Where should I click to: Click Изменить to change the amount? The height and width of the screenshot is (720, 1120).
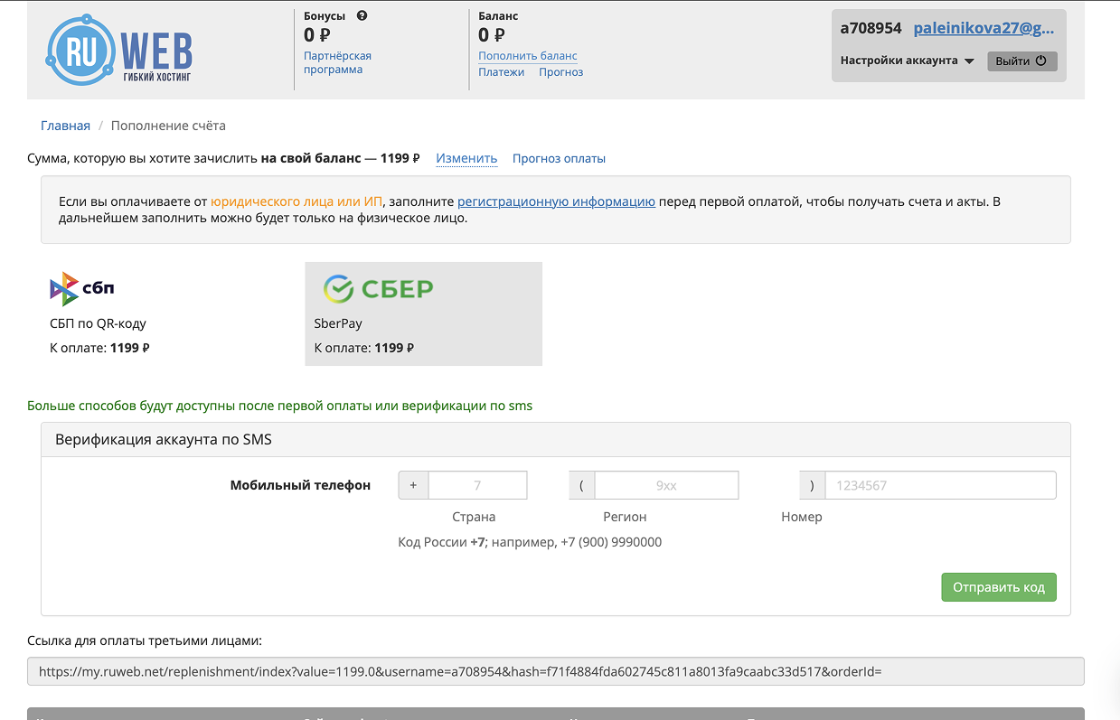(x=466, y=158)
